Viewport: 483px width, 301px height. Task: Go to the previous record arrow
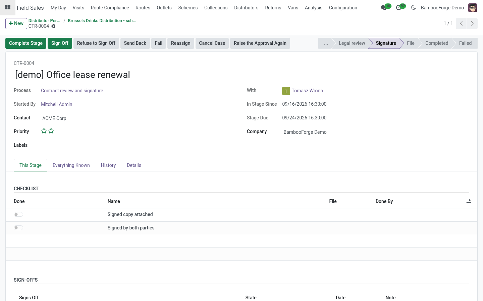pos(461,23)
